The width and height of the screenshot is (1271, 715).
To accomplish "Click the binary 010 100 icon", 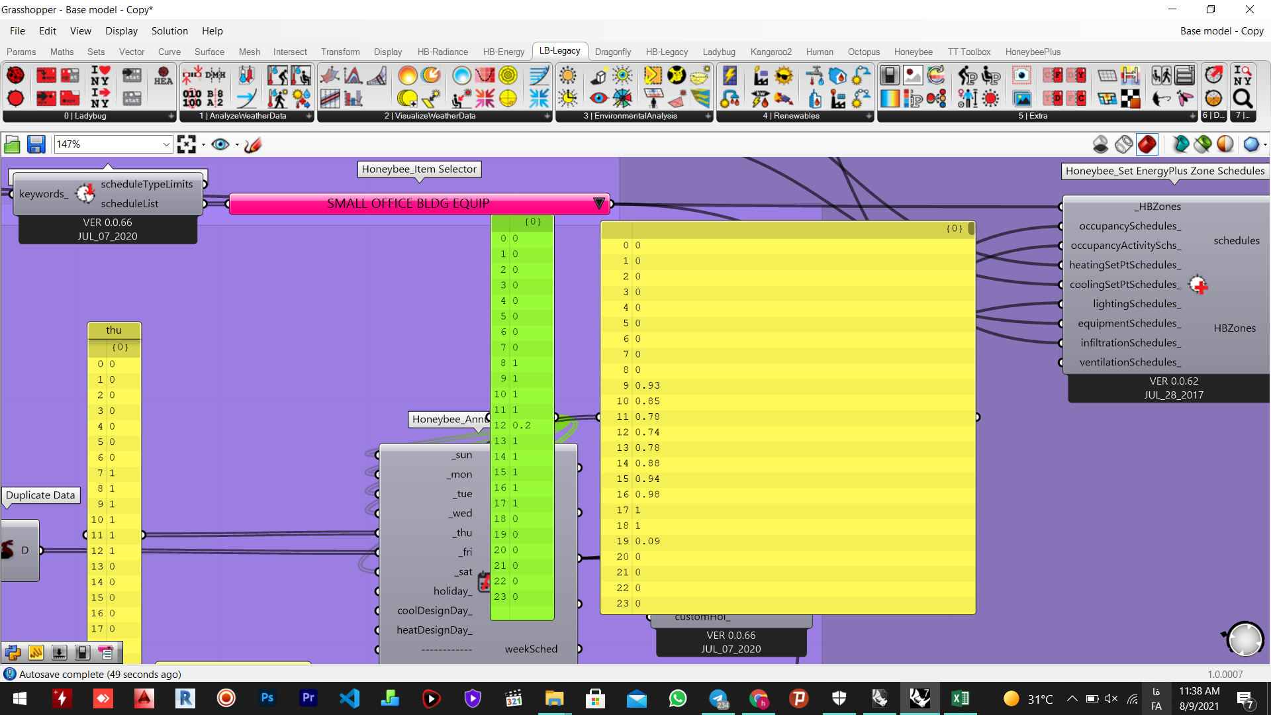I will click(x=192, y=99).
